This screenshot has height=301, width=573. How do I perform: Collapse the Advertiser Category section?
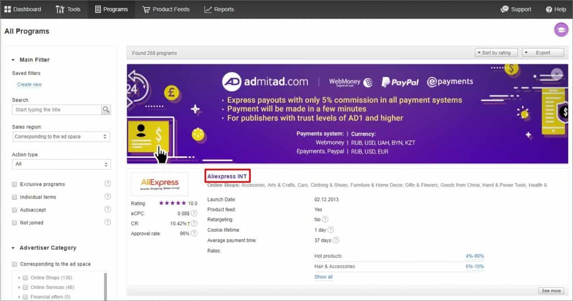tap(13, 248)
